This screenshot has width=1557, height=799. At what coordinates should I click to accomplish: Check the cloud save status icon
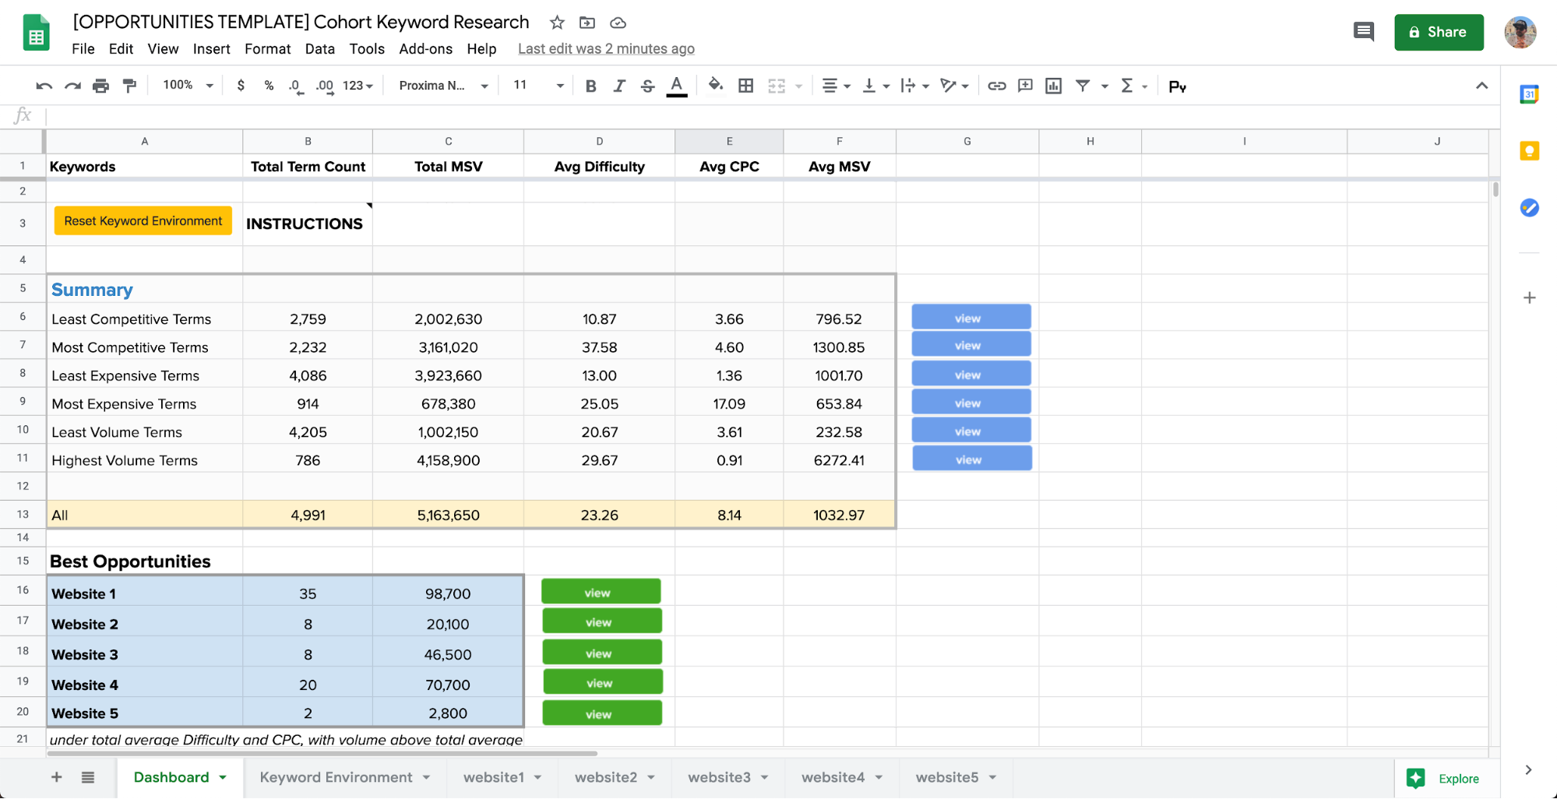tap(618, 23)
